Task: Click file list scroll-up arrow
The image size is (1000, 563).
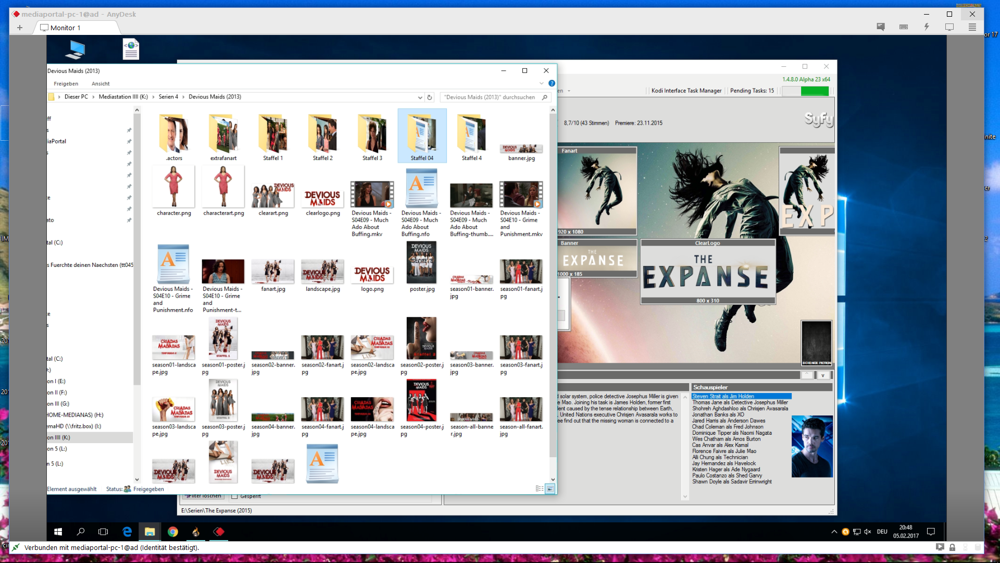Action: click(x=553, y=110)
